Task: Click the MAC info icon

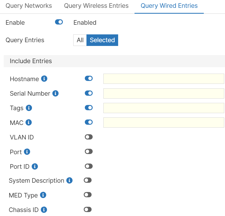Action: click(28, 123)
